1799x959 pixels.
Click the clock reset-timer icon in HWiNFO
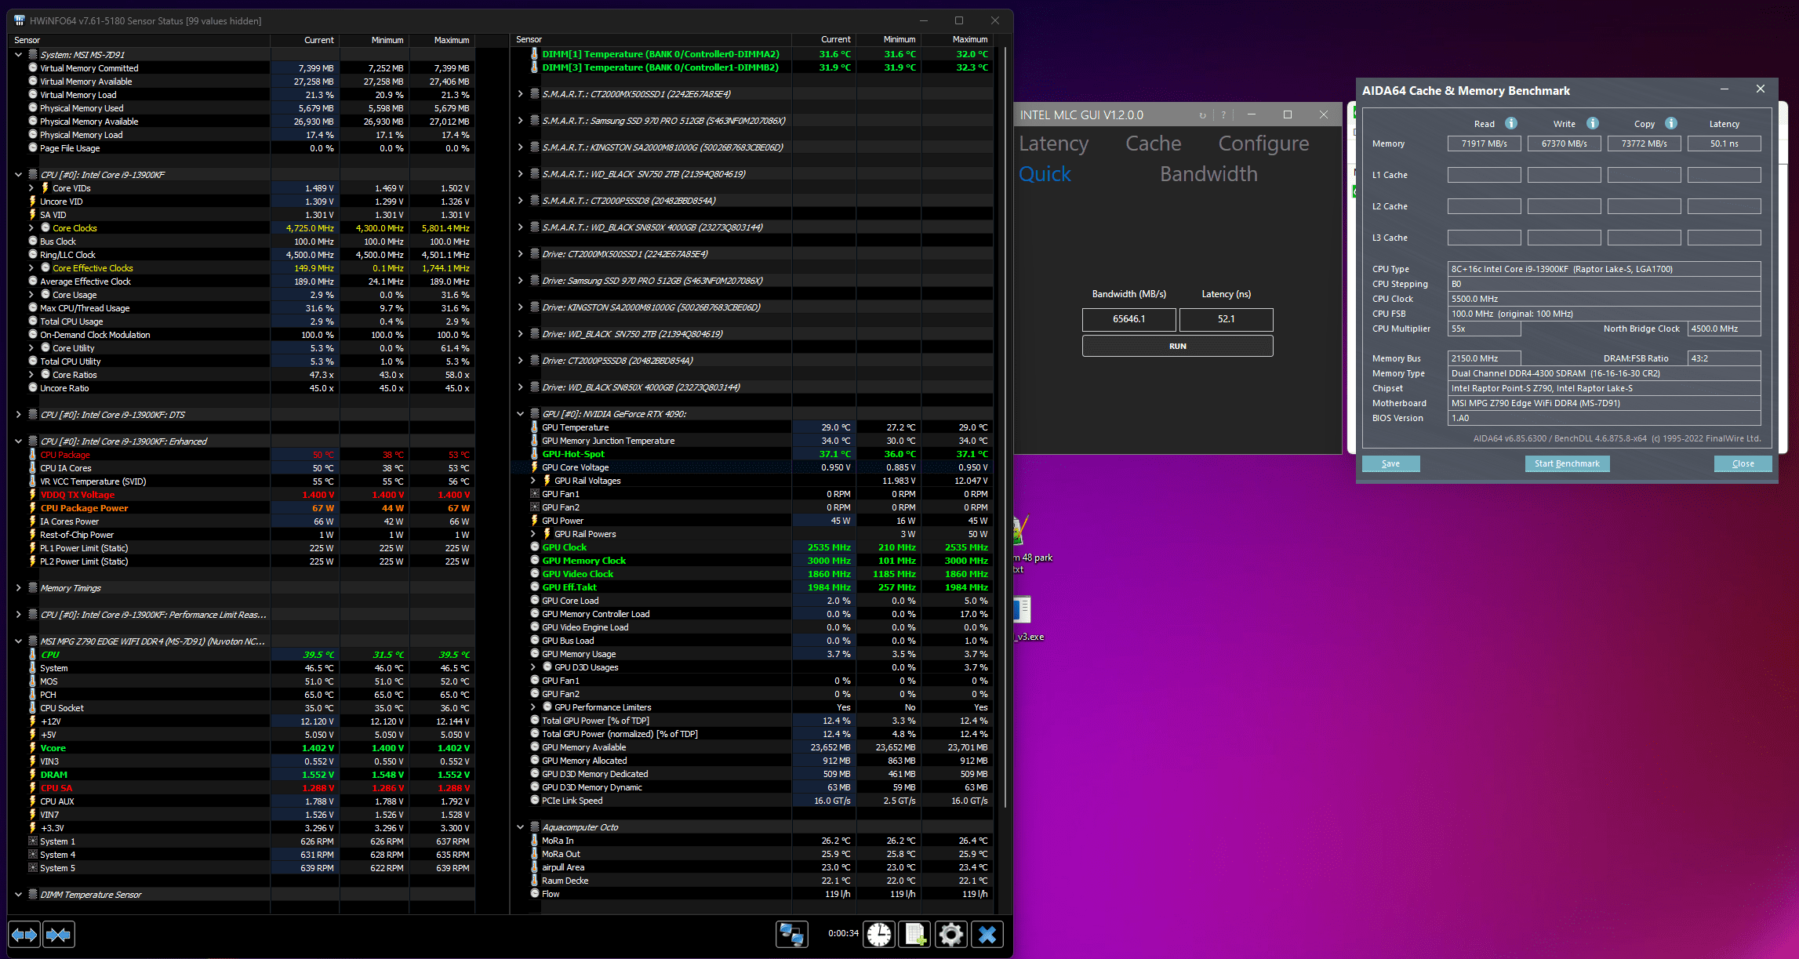click(x=879, y=934)
